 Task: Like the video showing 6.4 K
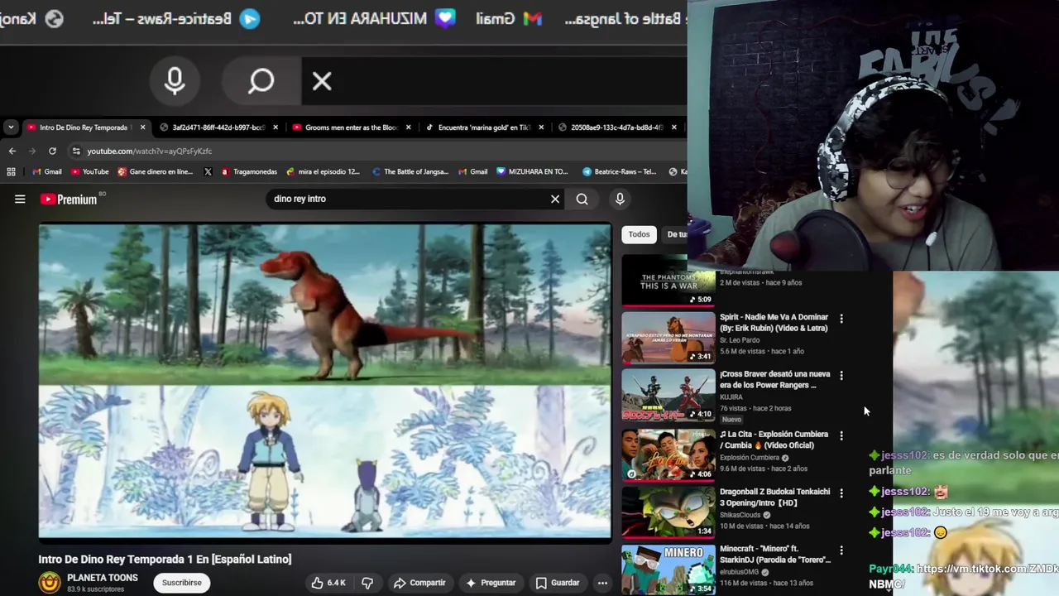[x=328, y=583]
